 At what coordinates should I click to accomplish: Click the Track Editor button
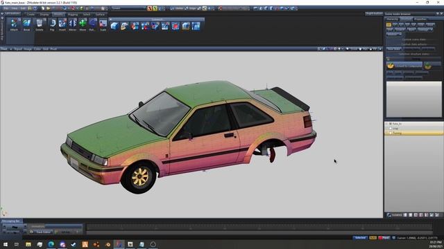(41, 232)
